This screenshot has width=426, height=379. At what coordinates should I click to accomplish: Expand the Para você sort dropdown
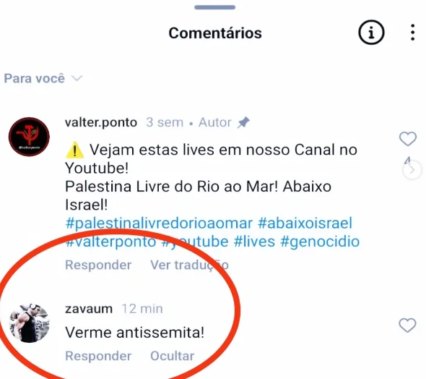click(43, 79)
